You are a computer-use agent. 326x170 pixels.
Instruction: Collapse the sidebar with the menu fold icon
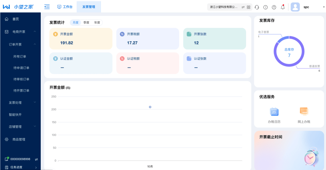(x=47, y=7)
